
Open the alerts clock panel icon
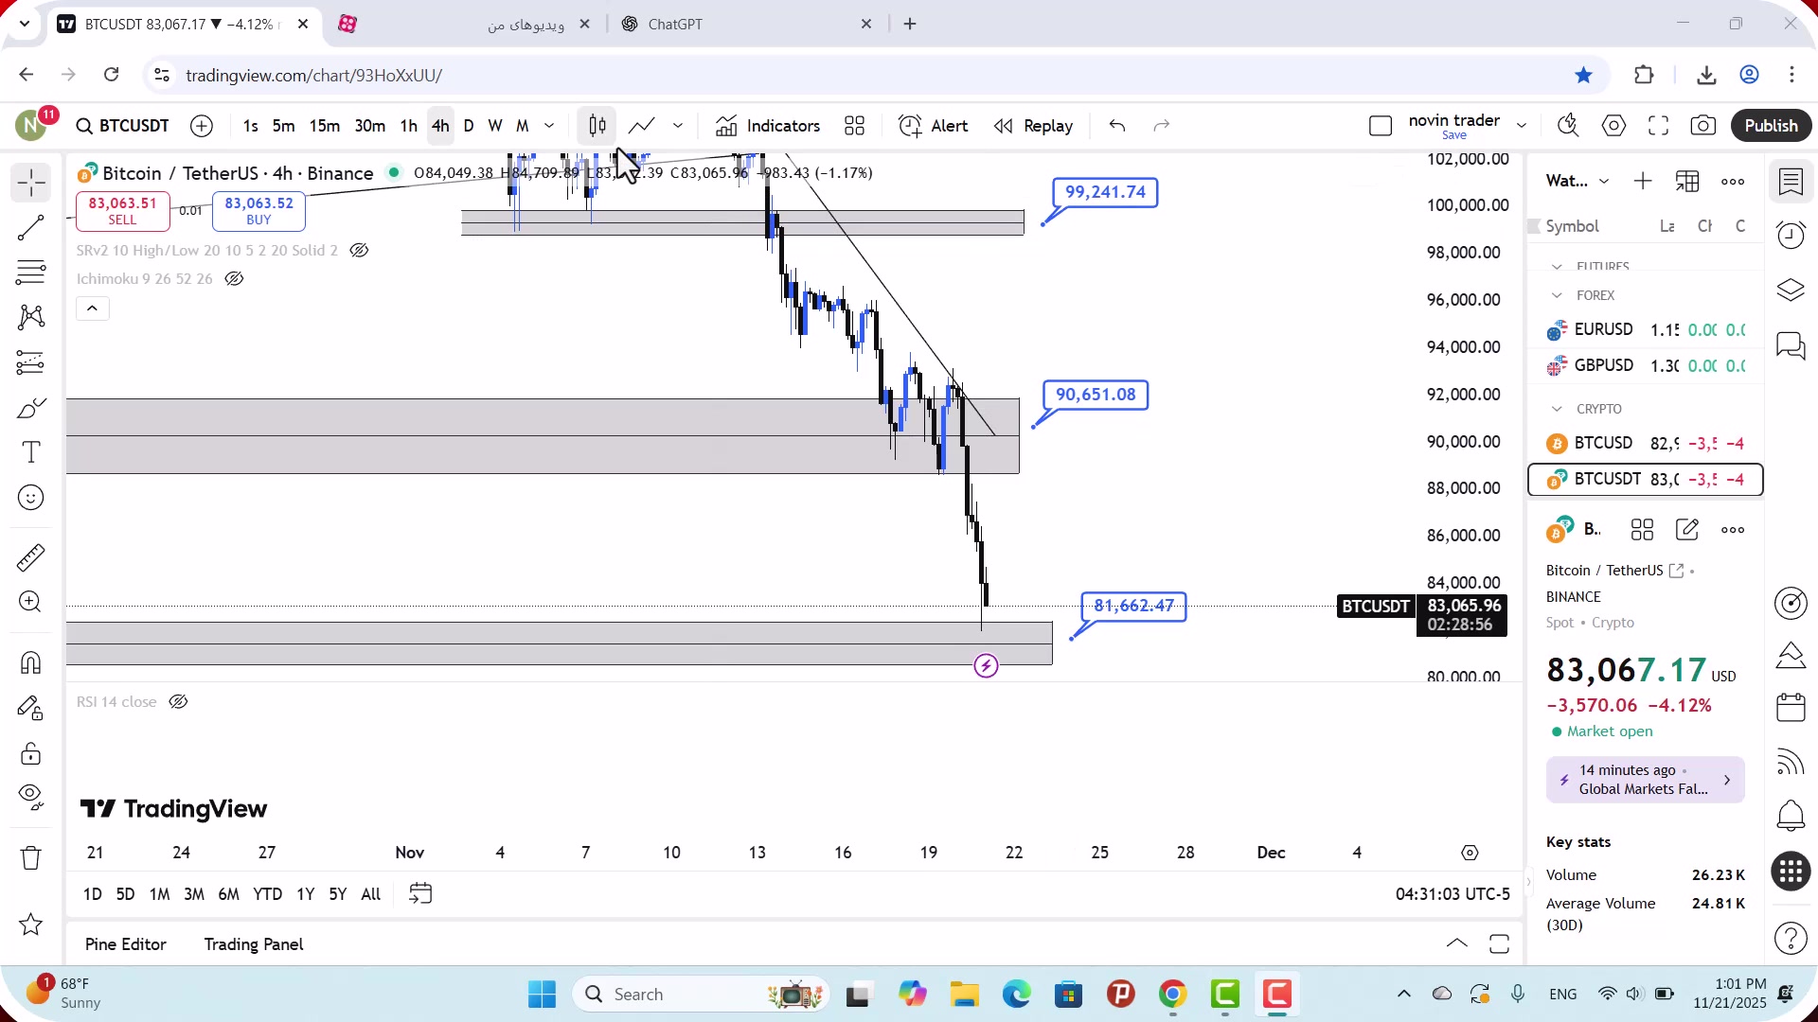tap(1791, 236)
